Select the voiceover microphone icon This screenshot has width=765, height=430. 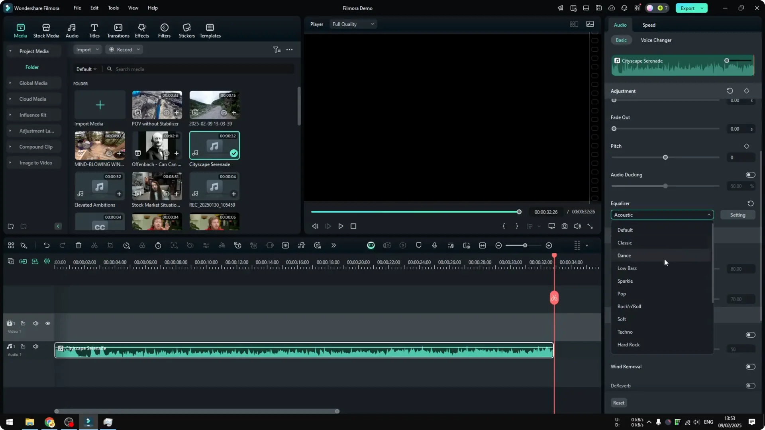[434, 245]
